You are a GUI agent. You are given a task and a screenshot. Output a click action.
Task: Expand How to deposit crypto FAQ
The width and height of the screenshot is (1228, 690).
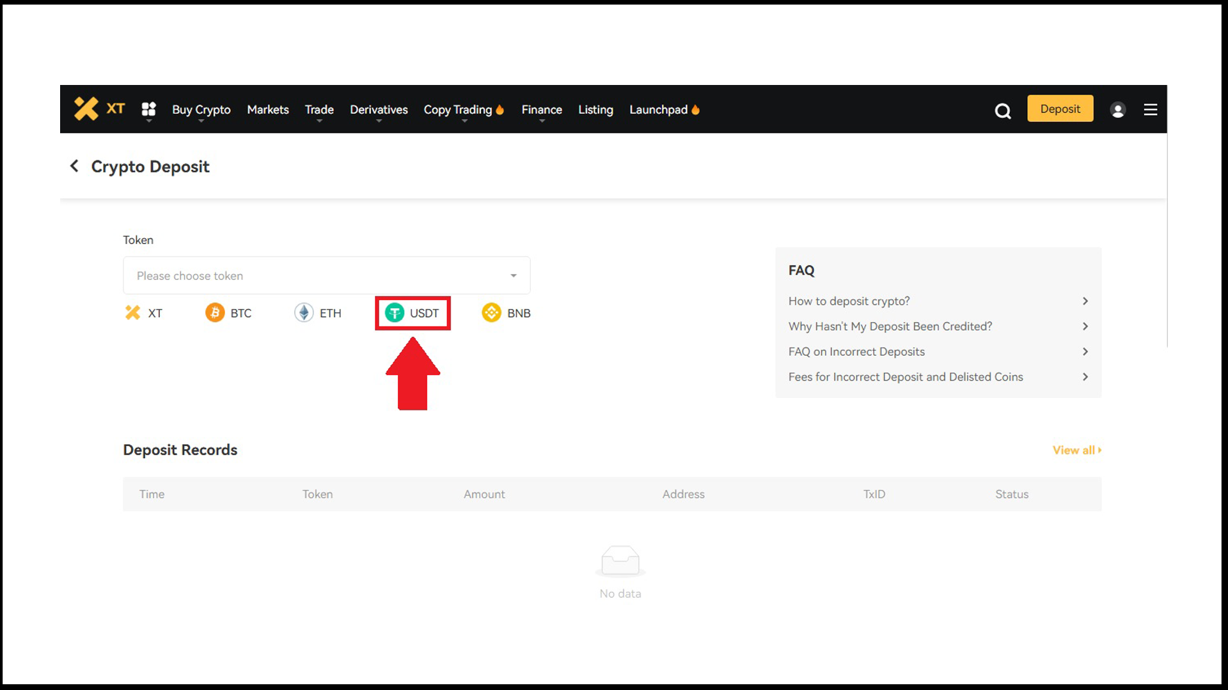(938, 301)
